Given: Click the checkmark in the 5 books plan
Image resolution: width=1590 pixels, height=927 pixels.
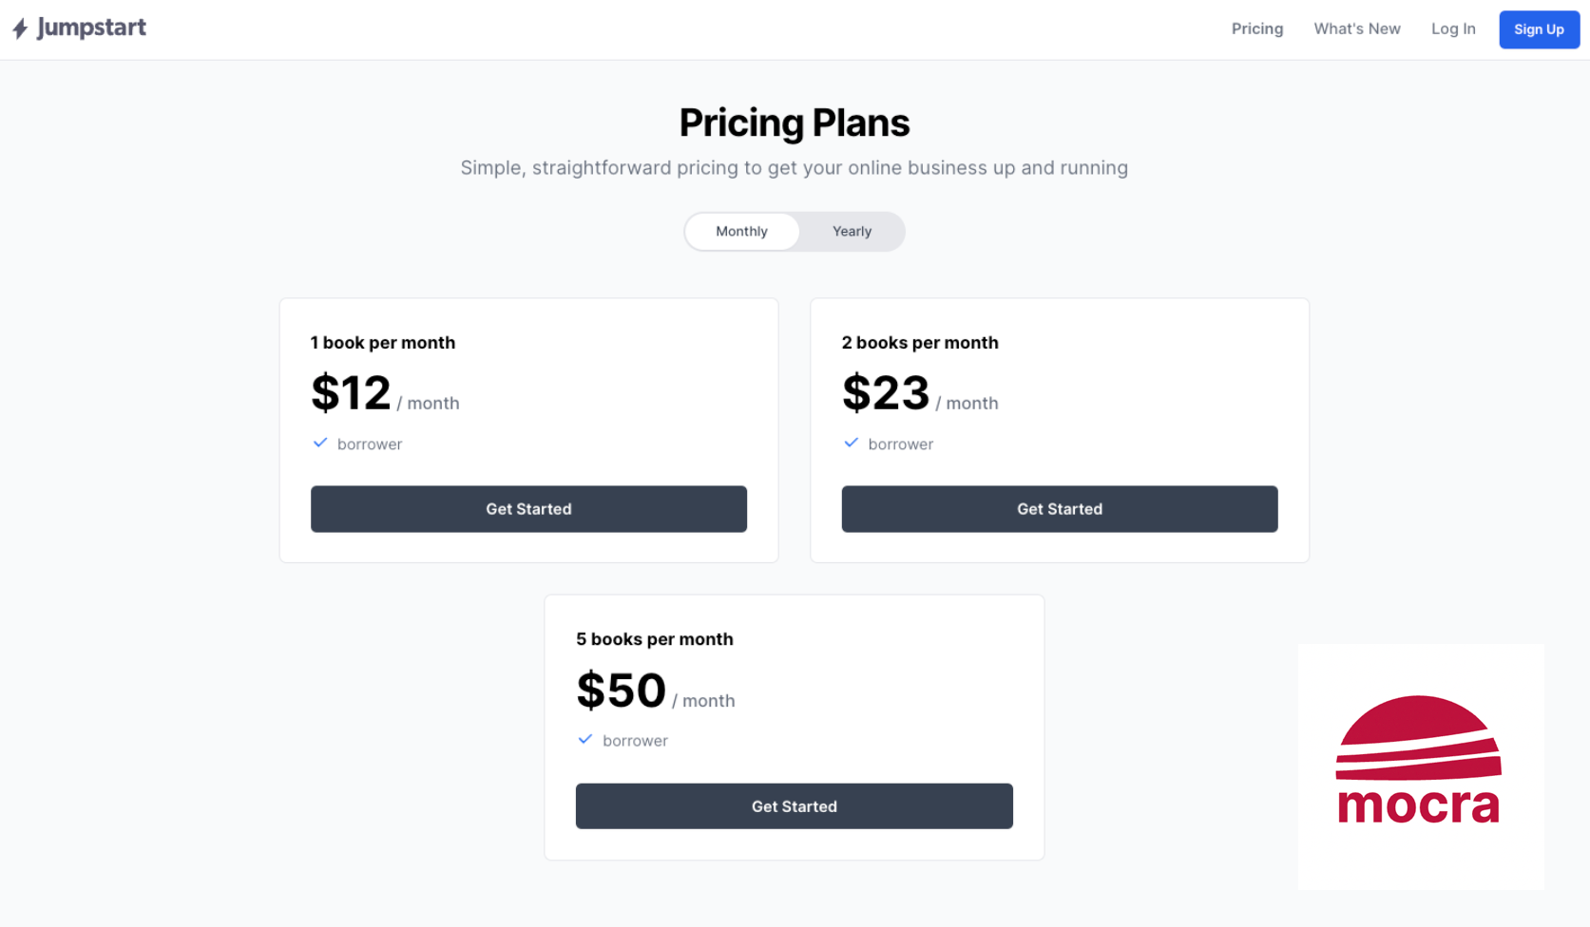Looking at the screenshot, I should 585,740.
